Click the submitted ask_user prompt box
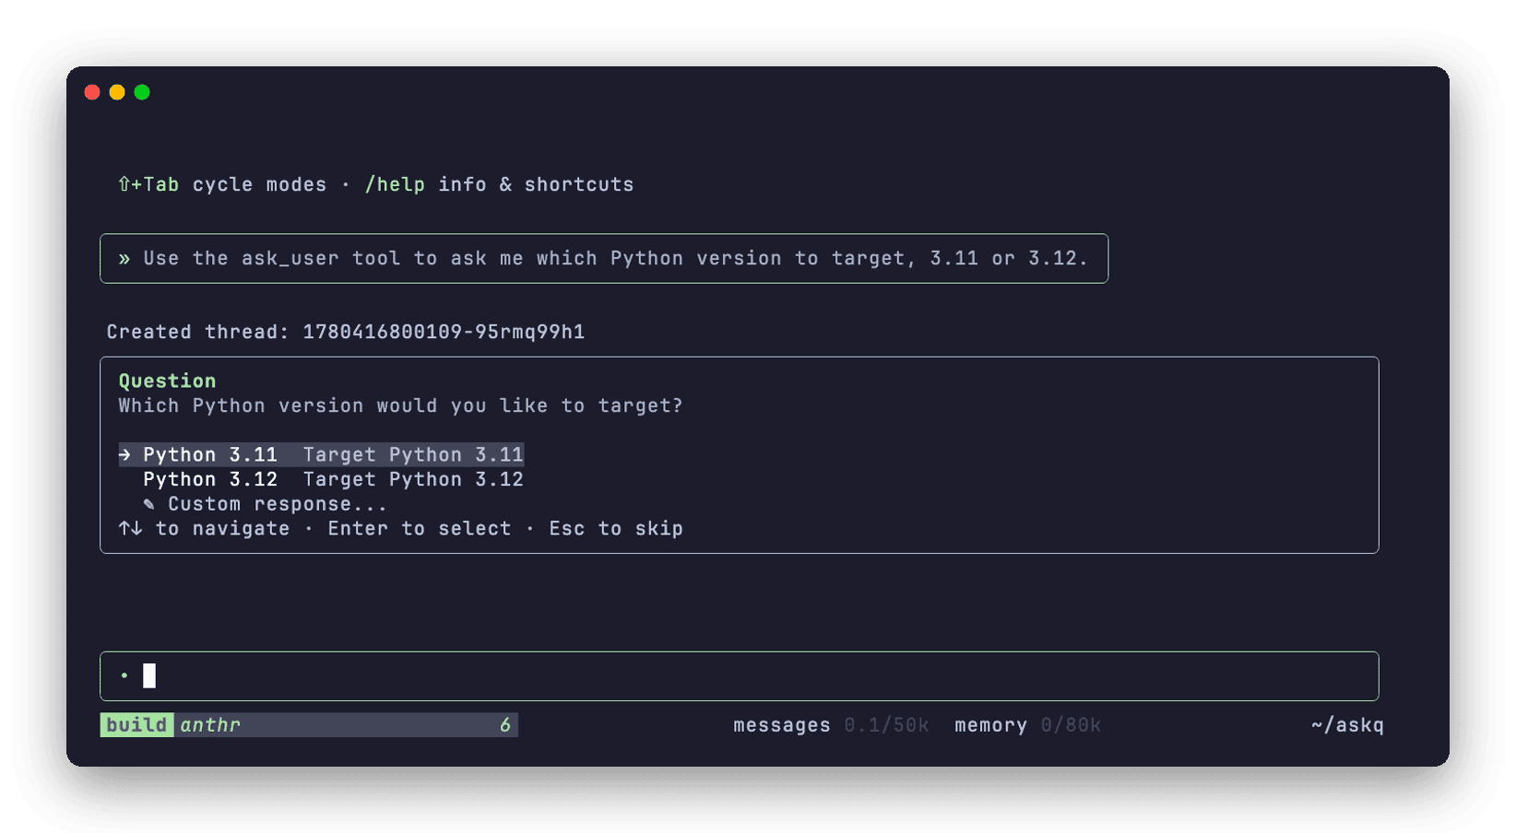Viewport: 1516px width, 833px height. click(x=604, y=259)
